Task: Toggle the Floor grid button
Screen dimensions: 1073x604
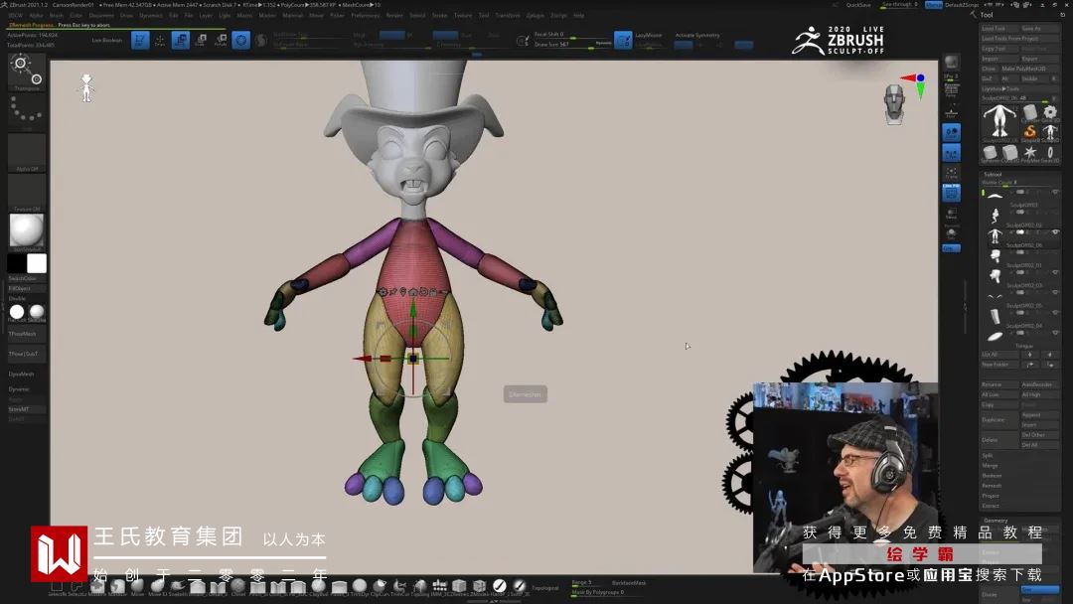Action: point(951,112)
